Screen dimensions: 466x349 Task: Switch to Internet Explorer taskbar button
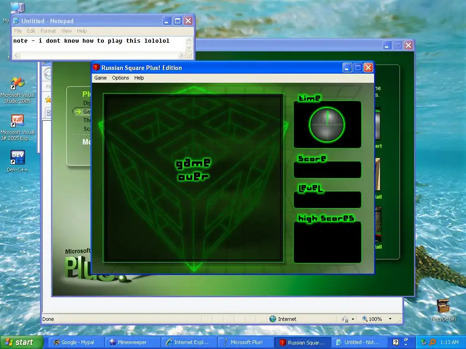click(189, 342)
